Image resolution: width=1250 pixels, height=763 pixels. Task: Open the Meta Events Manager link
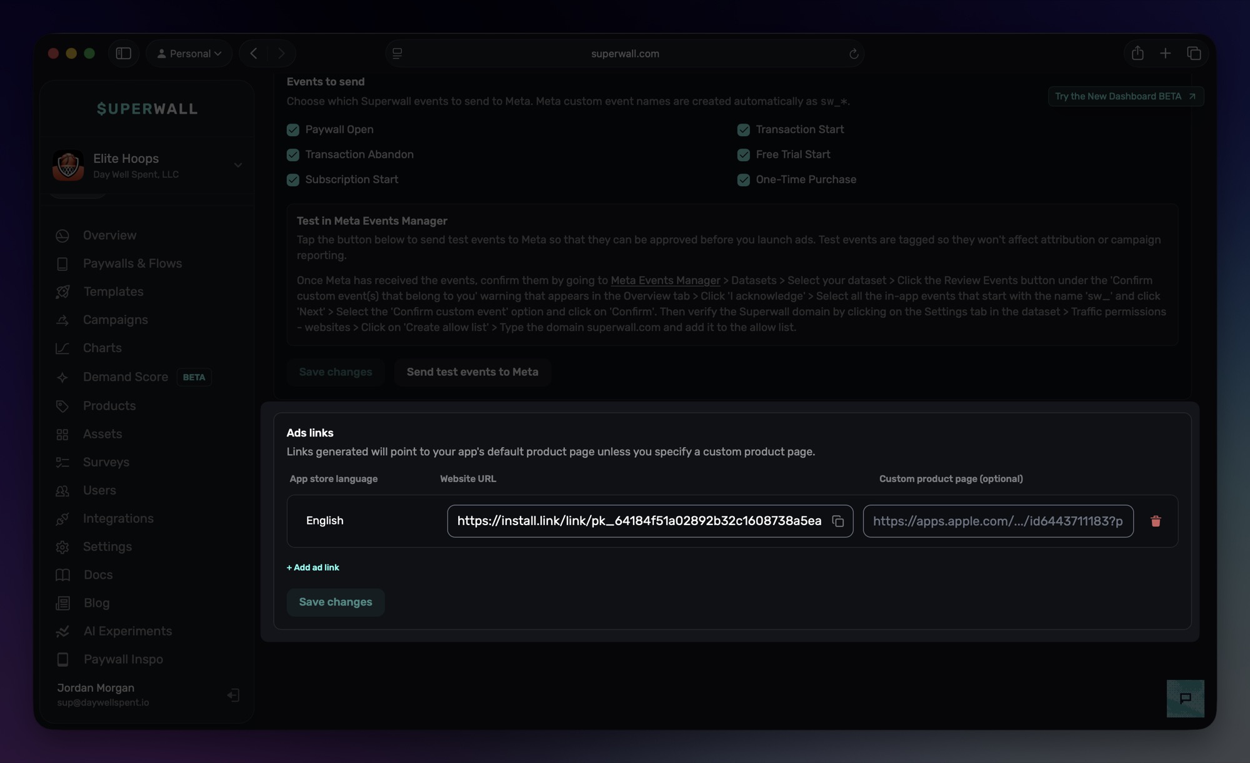coord(666,281)
